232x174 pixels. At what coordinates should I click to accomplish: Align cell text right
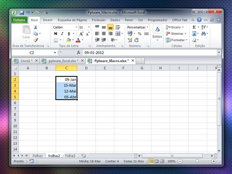pyautogui.click(x=110, y=34)
